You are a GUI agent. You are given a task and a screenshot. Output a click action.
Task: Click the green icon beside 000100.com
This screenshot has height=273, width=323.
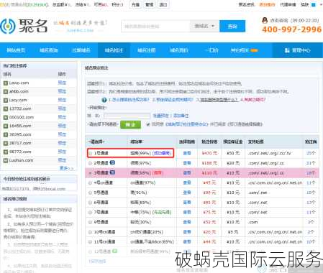click(x=6, y=118)
